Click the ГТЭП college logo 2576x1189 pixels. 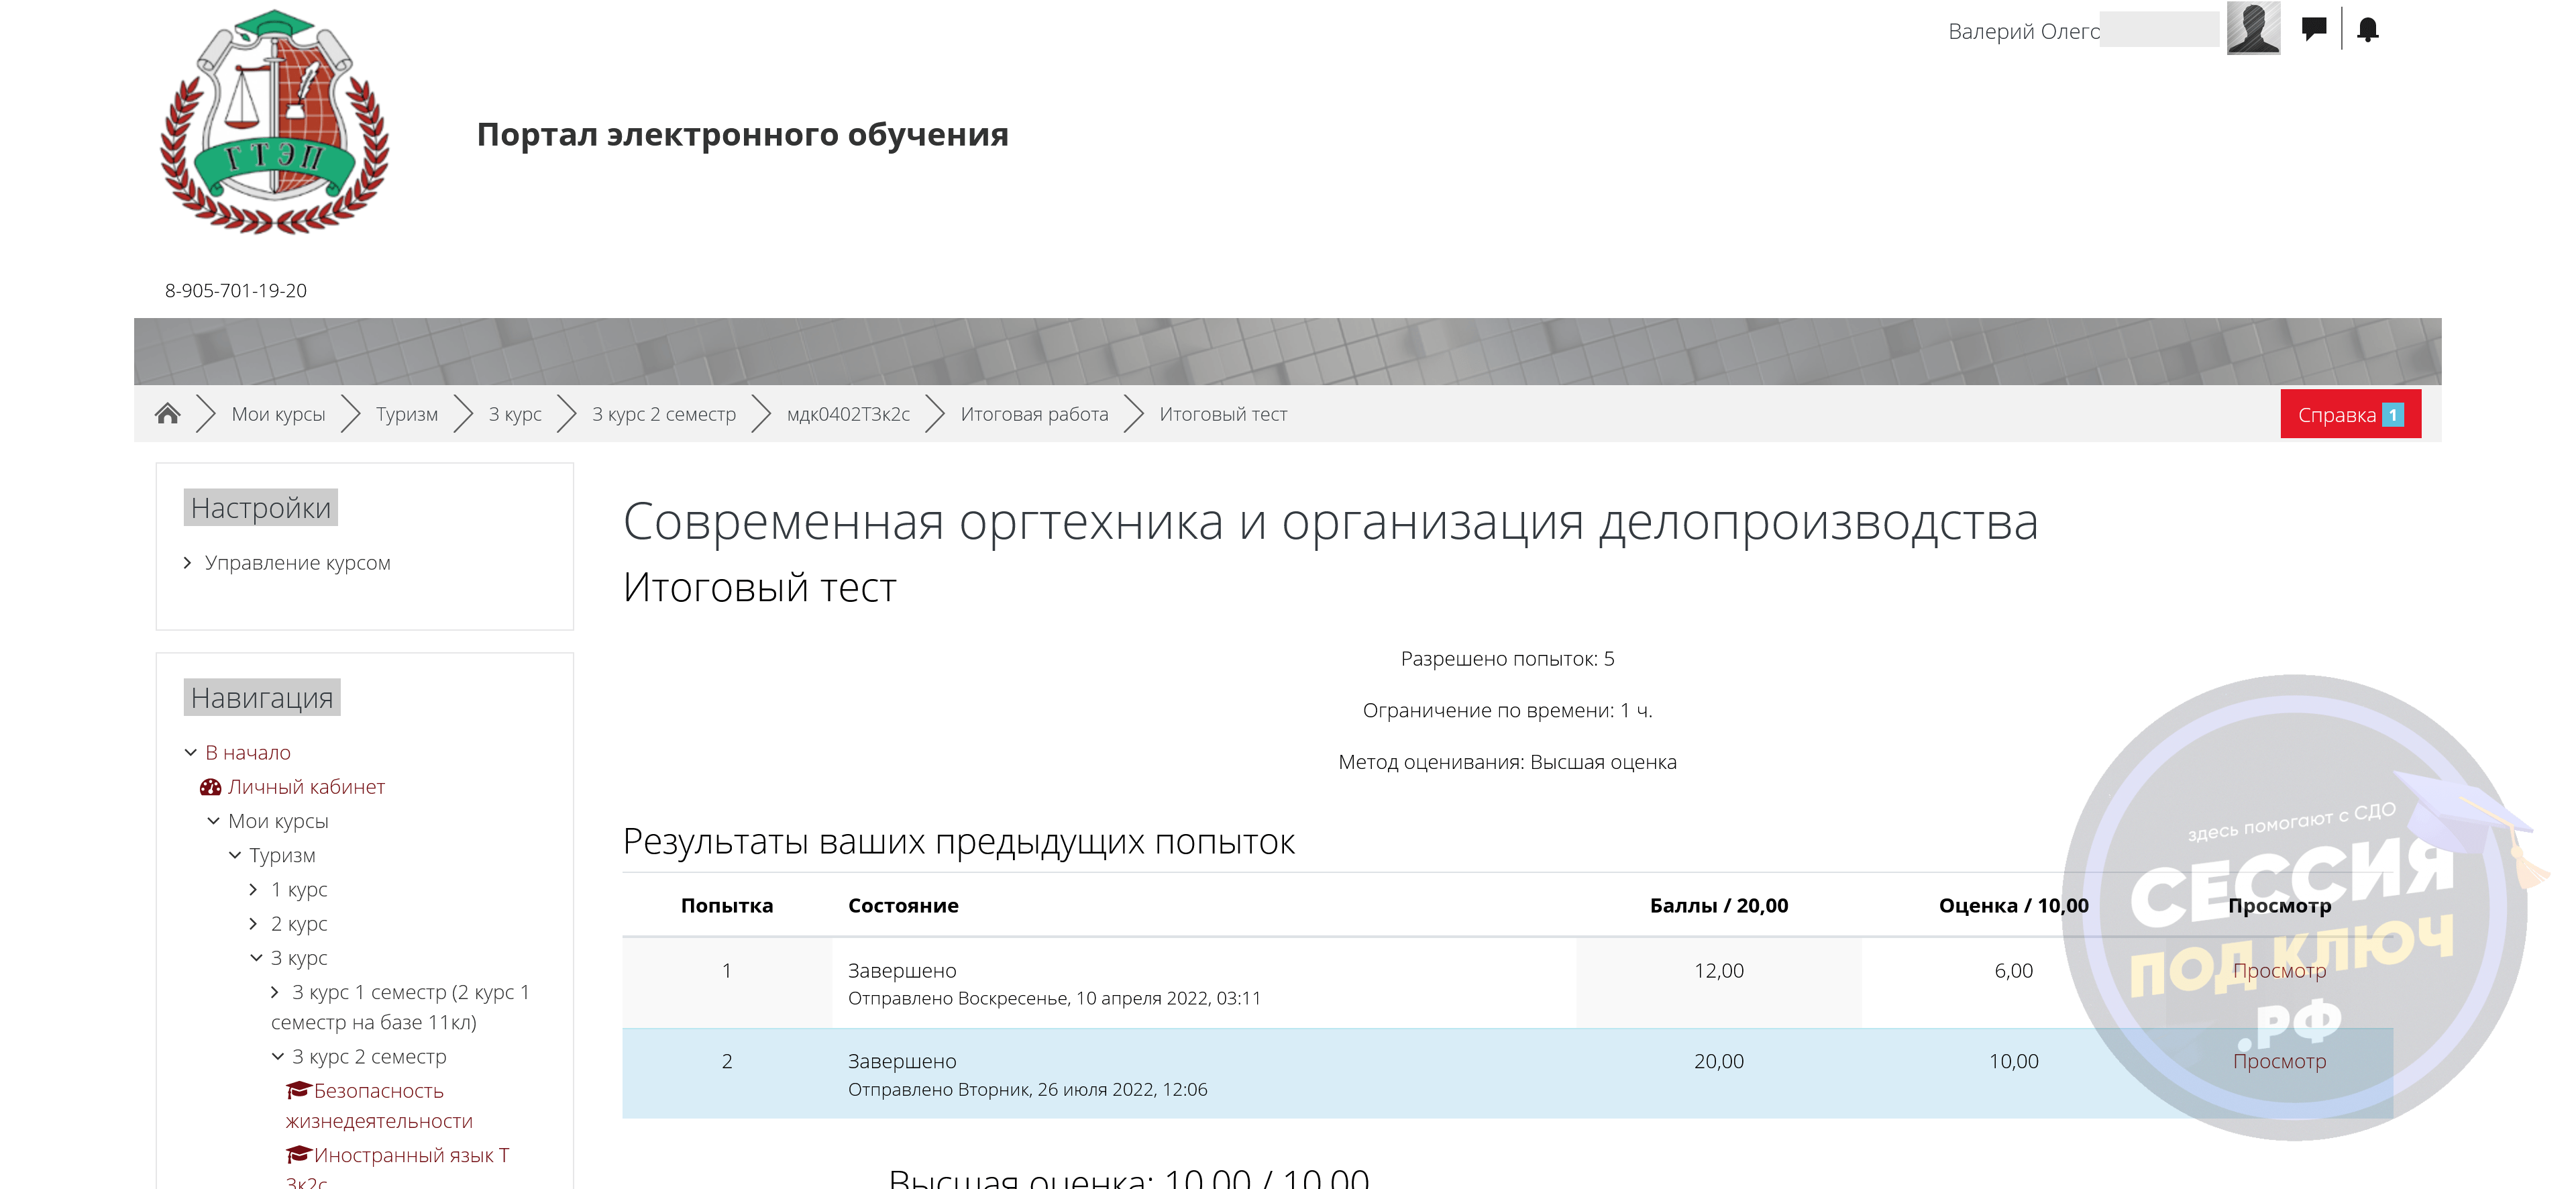pos(274,123)
